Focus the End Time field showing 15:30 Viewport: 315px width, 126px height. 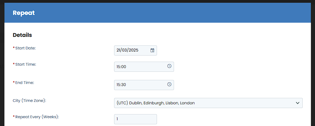[144, 85]
